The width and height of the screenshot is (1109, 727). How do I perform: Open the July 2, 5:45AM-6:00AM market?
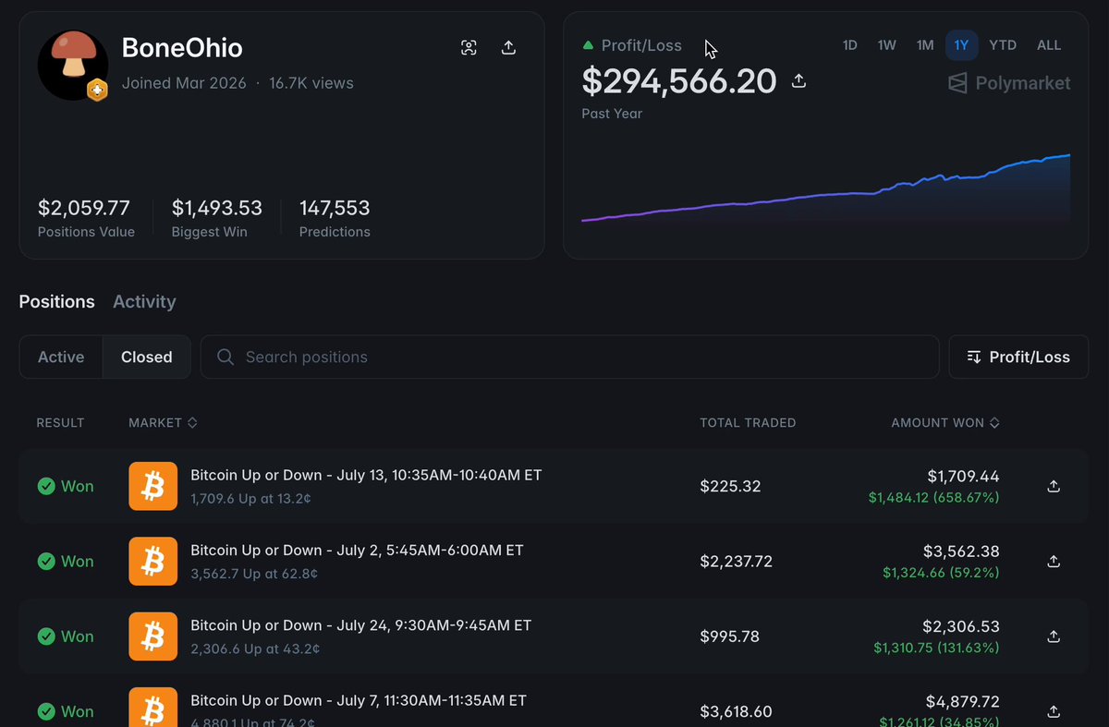pyautogui.click(x=357, y=550)
